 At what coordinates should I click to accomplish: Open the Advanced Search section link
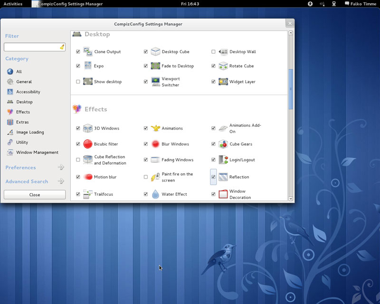(x=27, y=181)
